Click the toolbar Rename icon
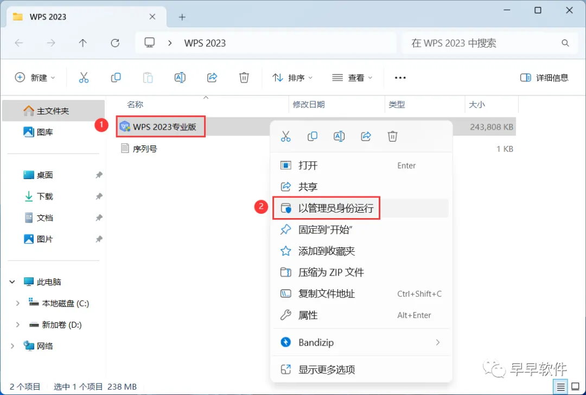The width and height of the screenshot is (586, 395). (180, 78)
